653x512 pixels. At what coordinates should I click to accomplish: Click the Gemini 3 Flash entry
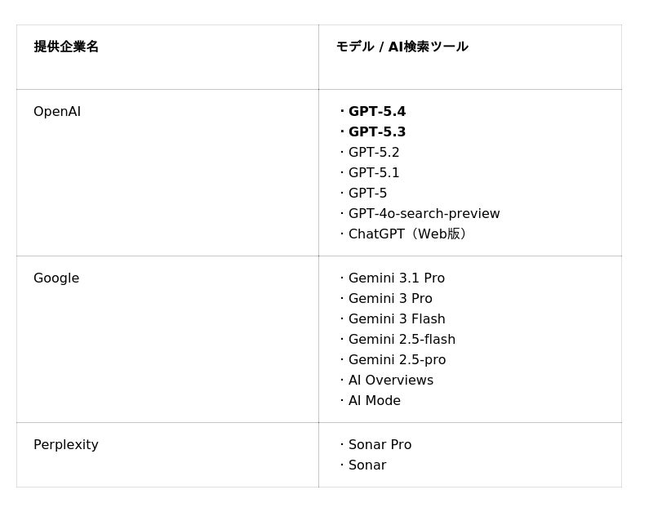(x=397, y=319)
